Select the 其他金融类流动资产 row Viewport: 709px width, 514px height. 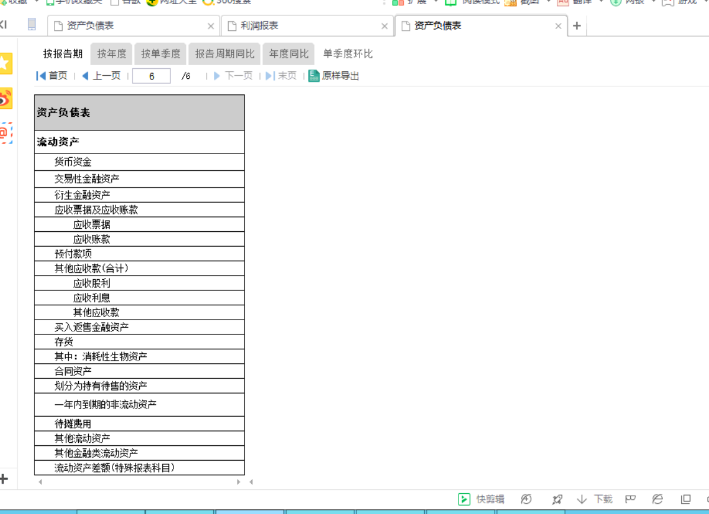coord(139,453)
